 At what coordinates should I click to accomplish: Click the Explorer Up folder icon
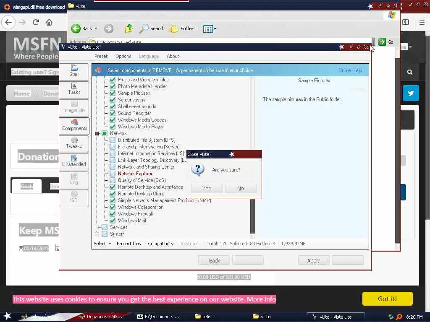[129, 28]
